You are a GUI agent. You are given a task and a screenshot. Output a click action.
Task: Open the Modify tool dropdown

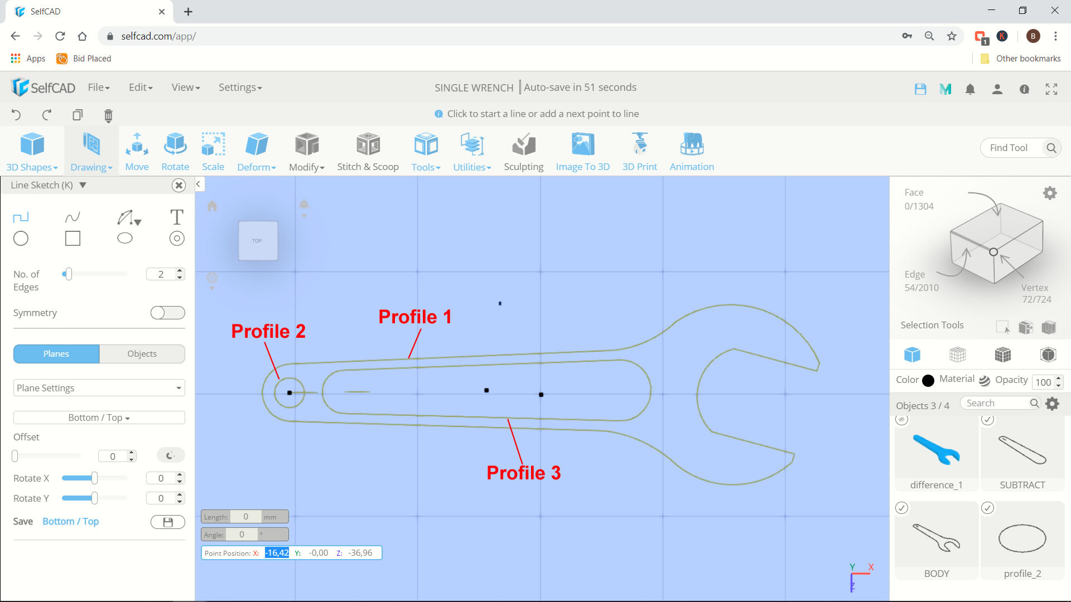[307, 151]
